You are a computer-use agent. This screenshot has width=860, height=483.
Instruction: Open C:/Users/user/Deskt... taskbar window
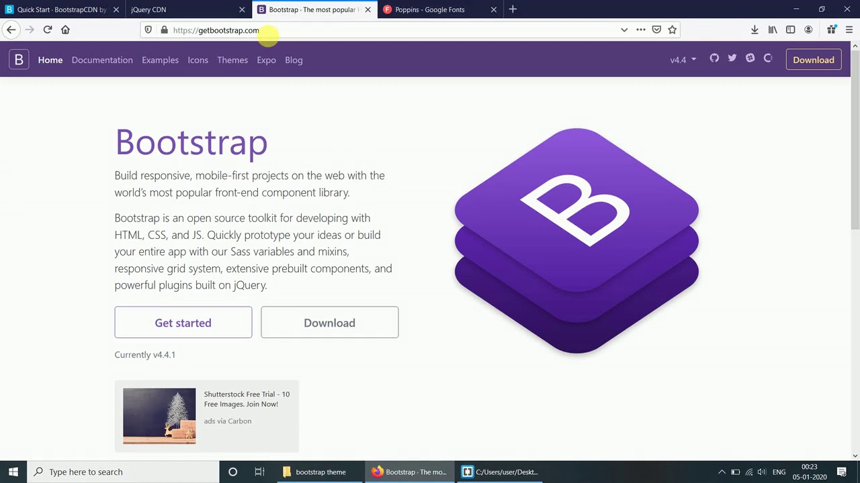[500, 472]
